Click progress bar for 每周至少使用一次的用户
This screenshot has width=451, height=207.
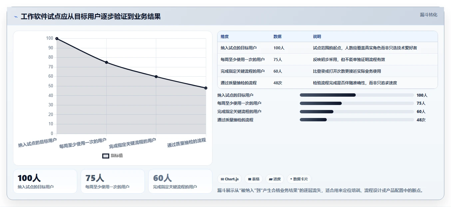pyautogui.click(x=357, y=103)
